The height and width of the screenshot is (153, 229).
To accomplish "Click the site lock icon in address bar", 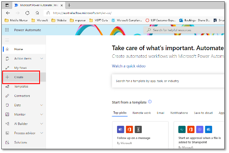I will (x=48, y=13).
